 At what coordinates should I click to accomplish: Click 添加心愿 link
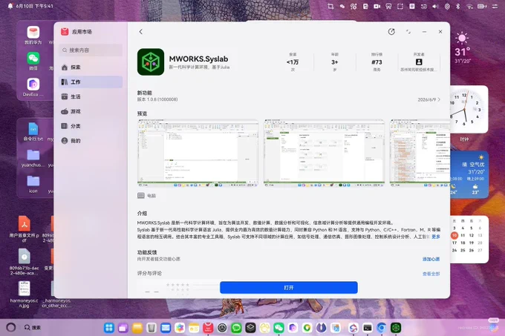pyautogui.click(x=431, y=259)
